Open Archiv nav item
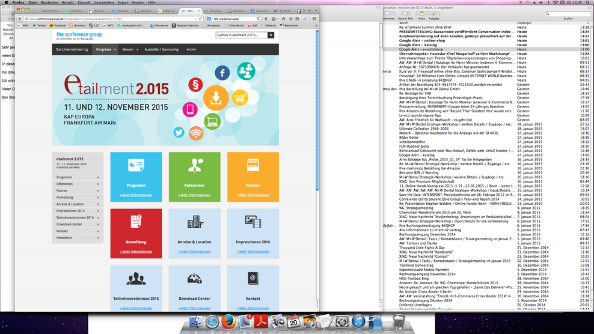This screenshot has width=594, height=334. pyautogui.click(x=191, y=50)
